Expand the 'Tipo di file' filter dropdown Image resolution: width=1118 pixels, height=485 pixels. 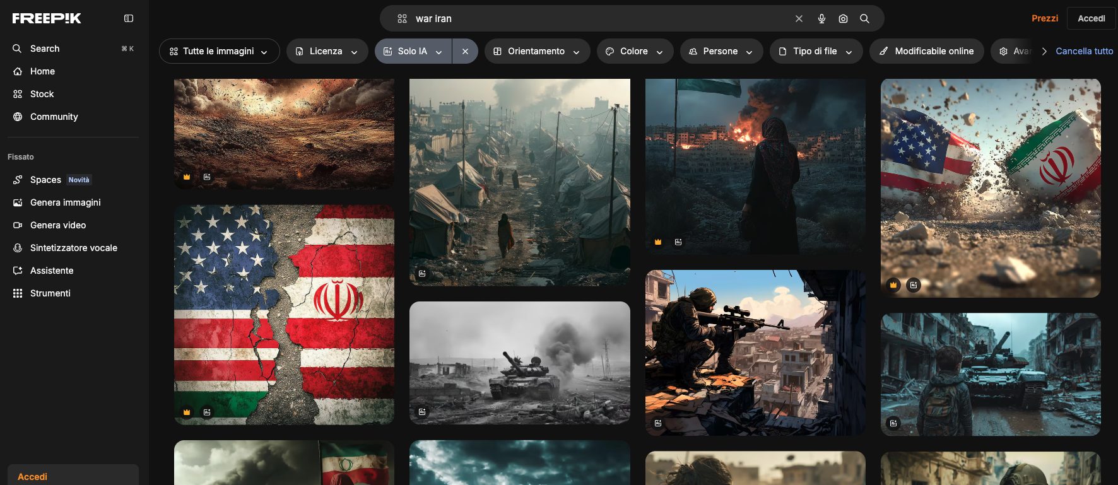tap(816, 51)
